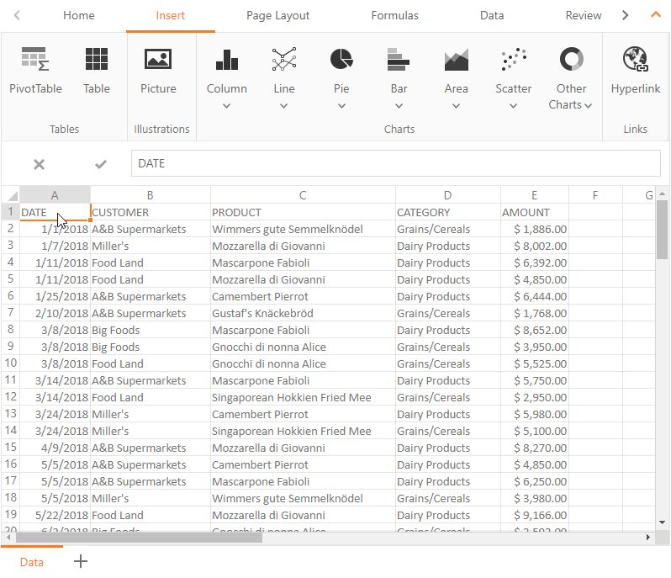Go to the Formulas tab
671x578 pixels.
tap(394, 15)
